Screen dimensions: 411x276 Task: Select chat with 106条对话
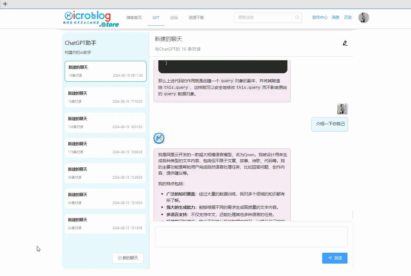tap(105, 123)
